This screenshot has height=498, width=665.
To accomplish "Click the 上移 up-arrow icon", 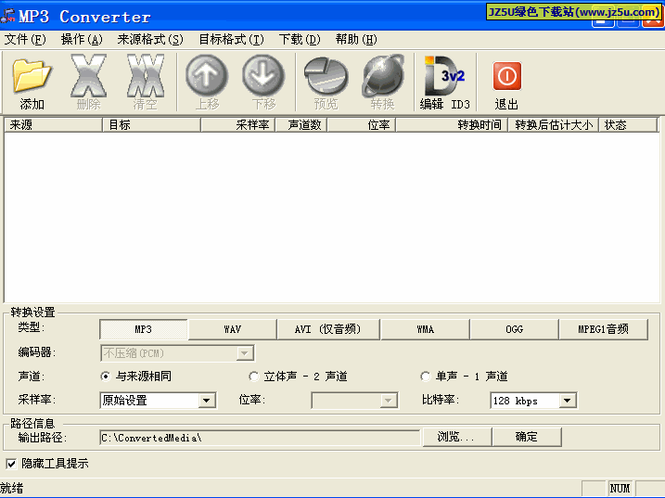I will [207, 75].
